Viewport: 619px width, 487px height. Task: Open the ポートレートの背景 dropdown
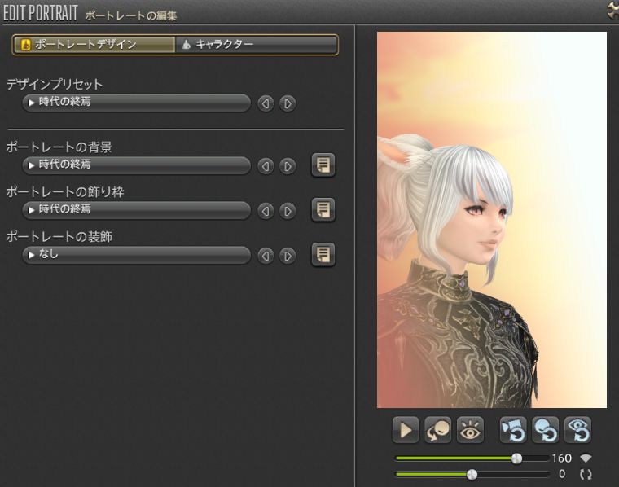[x=137, y=165]
